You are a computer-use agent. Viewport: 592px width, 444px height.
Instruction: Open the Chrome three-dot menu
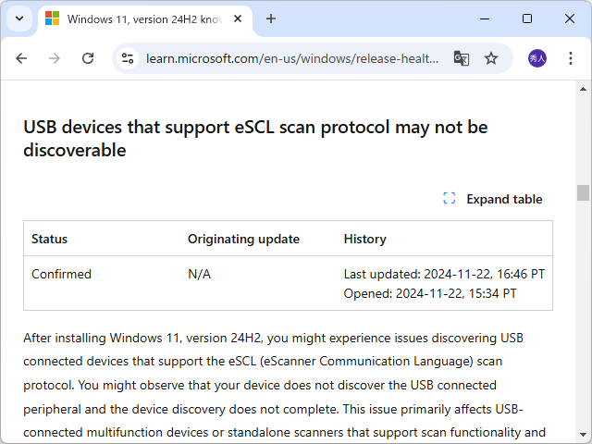tap(571, 58)
